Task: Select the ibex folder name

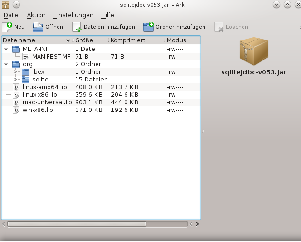Action: [39, 72]
